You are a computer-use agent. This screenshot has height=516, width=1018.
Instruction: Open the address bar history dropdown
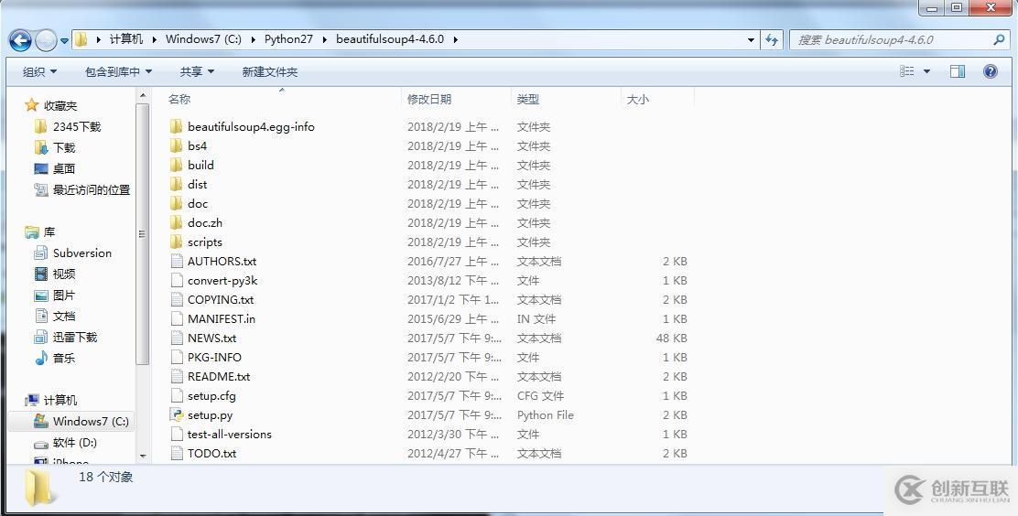point(752,39)
